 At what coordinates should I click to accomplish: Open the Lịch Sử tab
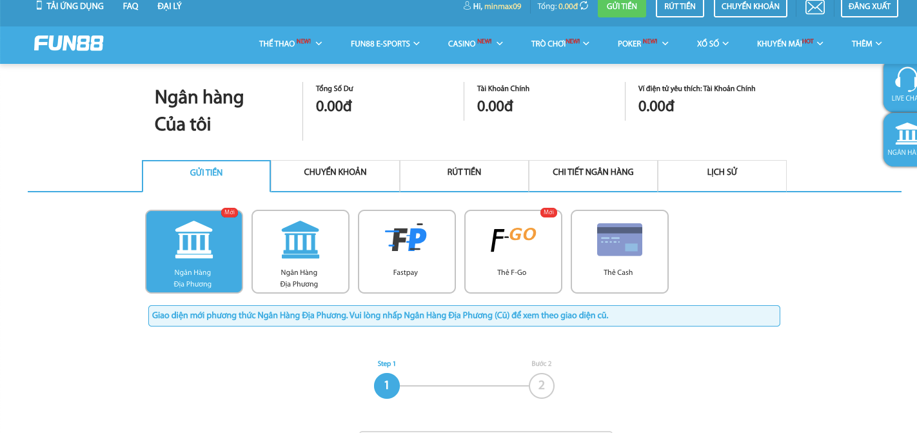point(722,176)
